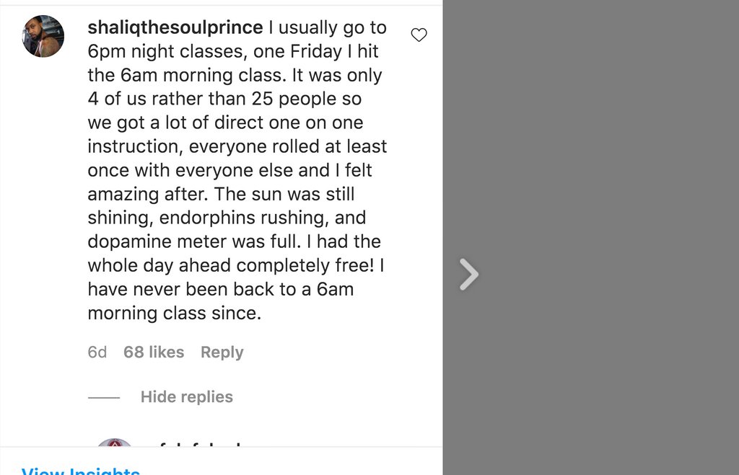Click the shaliqthesoulprince username link
This screenshot has width=739, height=475.
pos(175,28)
